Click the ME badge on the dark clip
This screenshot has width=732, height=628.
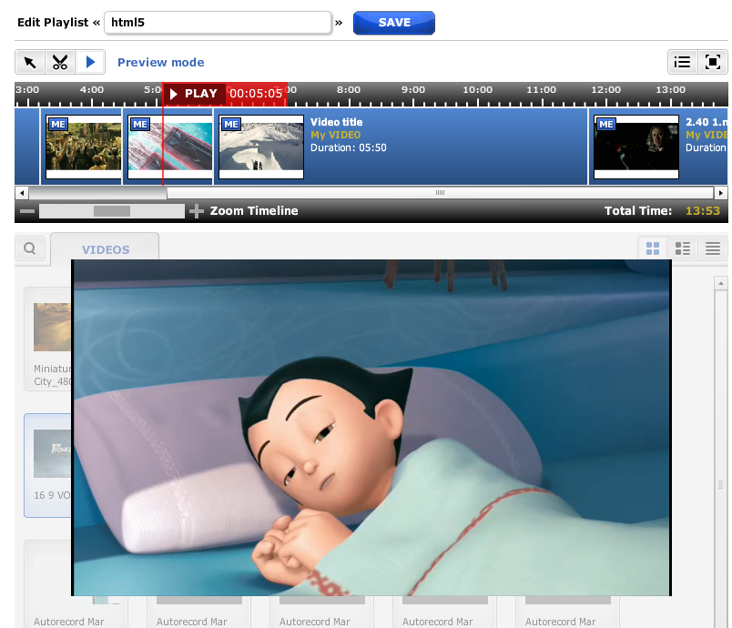(606, 125)
